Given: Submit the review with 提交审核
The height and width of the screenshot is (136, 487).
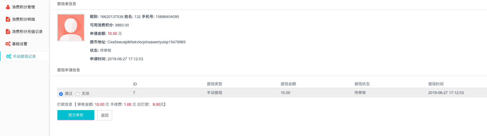Looking at the screenshot, I should point(76,115).
